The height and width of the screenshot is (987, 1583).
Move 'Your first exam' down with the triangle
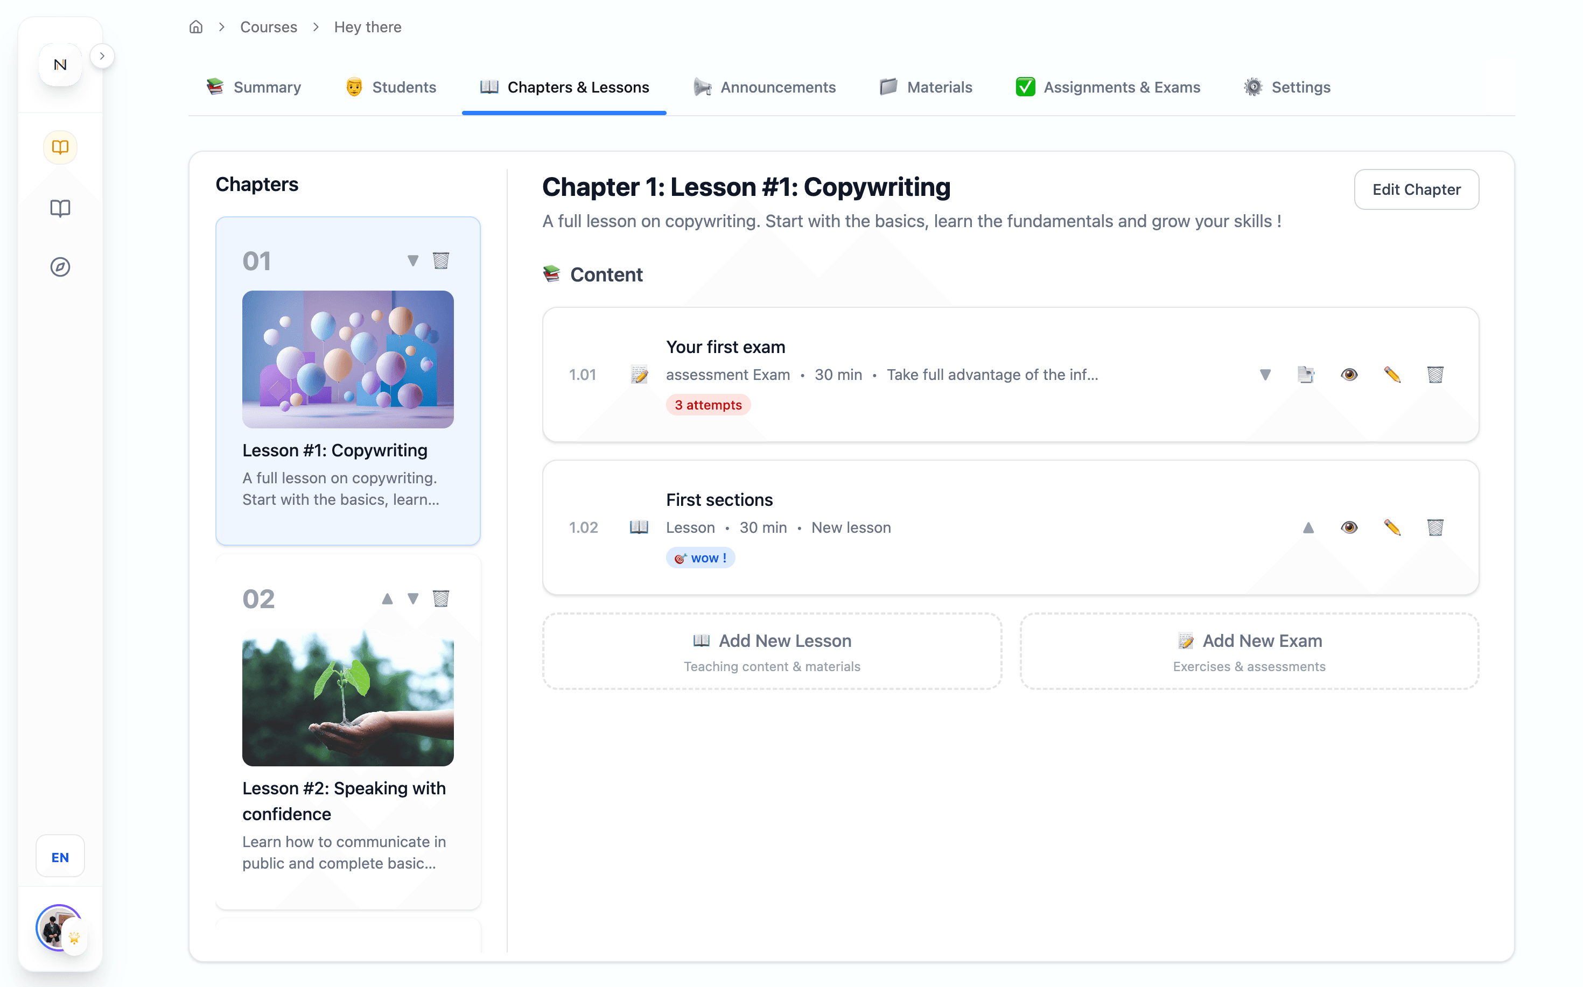pos(1266,374)
